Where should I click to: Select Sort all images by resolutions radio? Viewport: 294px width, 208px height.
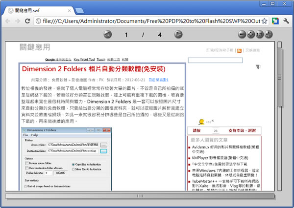(x=25, y=187)
